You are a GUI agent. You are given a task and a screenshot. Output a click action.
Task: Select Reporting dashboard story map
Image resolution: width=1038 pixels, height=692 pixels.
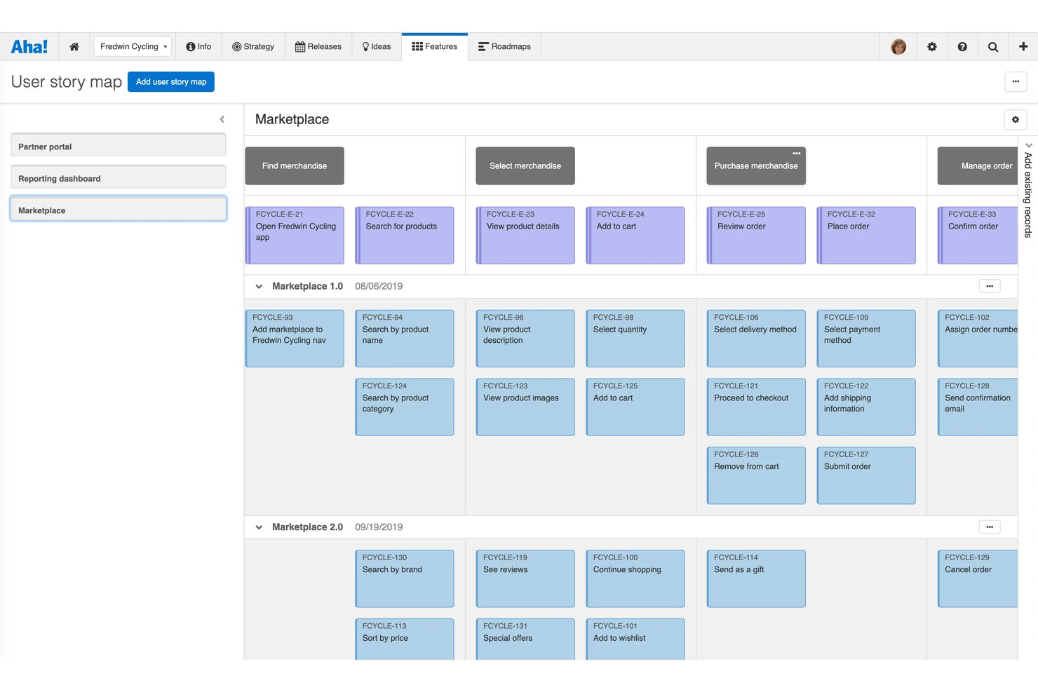coord(118,177)
